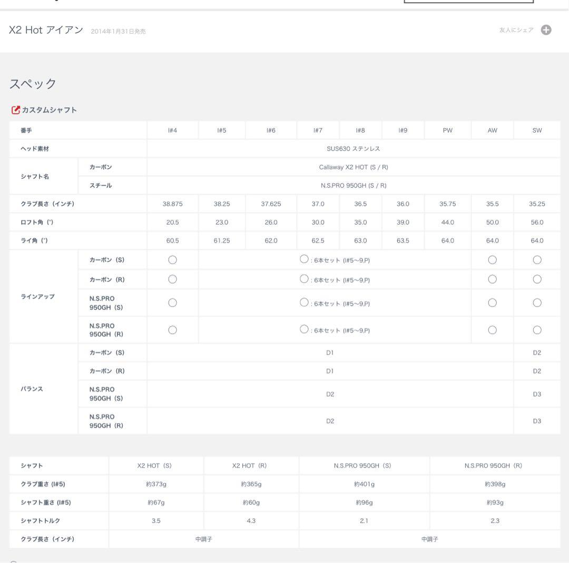Select the SW circle in the N.S.PRO 950GH (S) lineup row
The width and height of the screenshot is (569, 563).
[537, 303]
